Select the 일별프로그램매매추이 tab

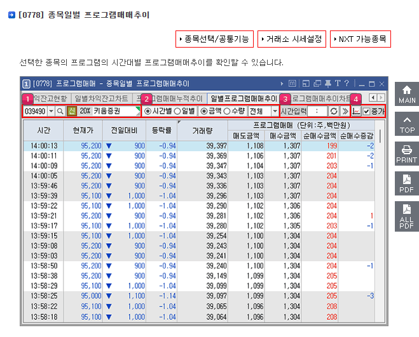click(x=244, y=99)
